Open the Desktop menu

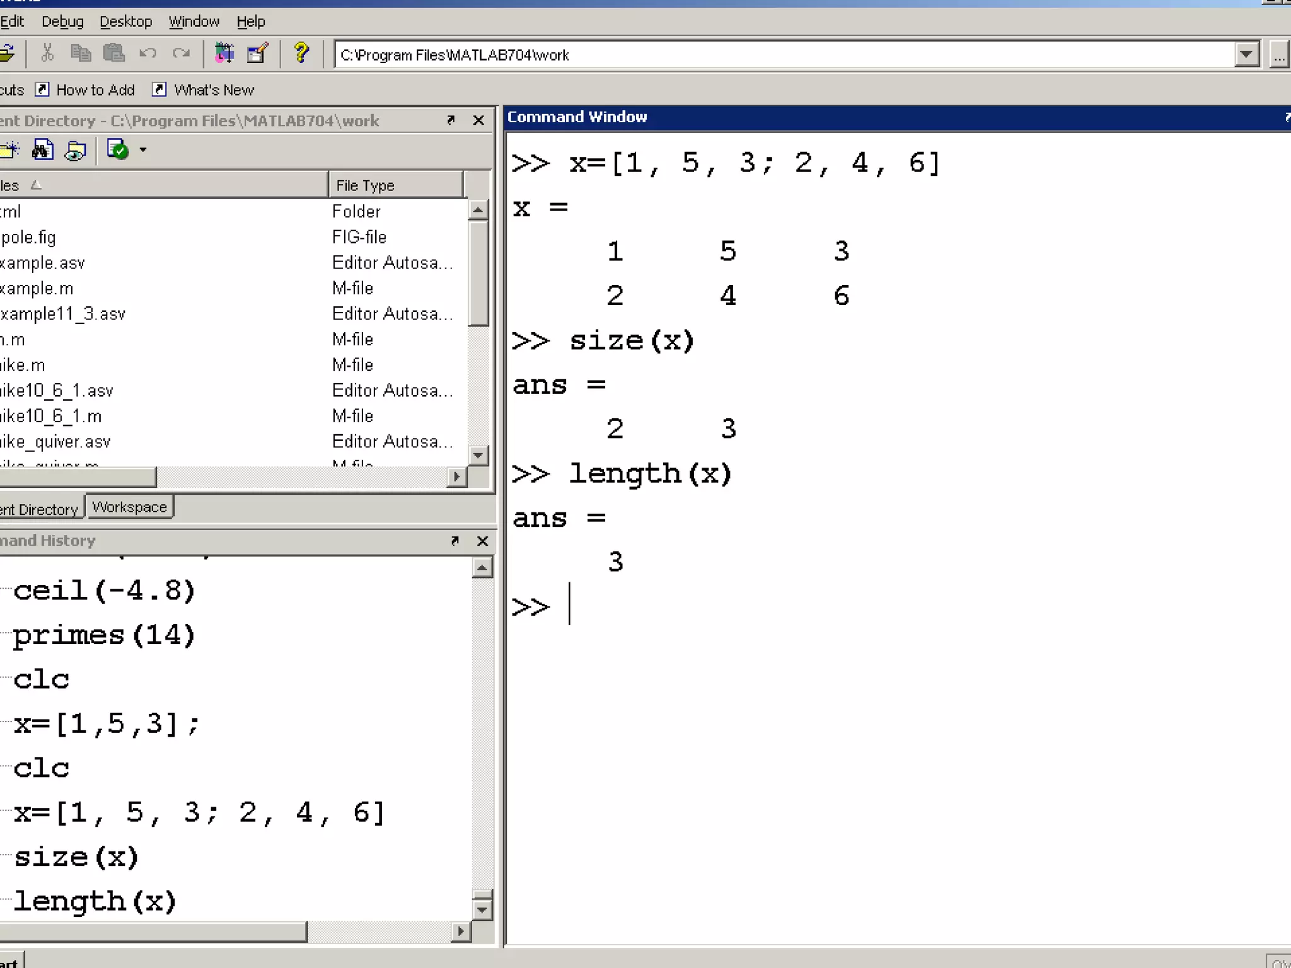tap(125, 21)
